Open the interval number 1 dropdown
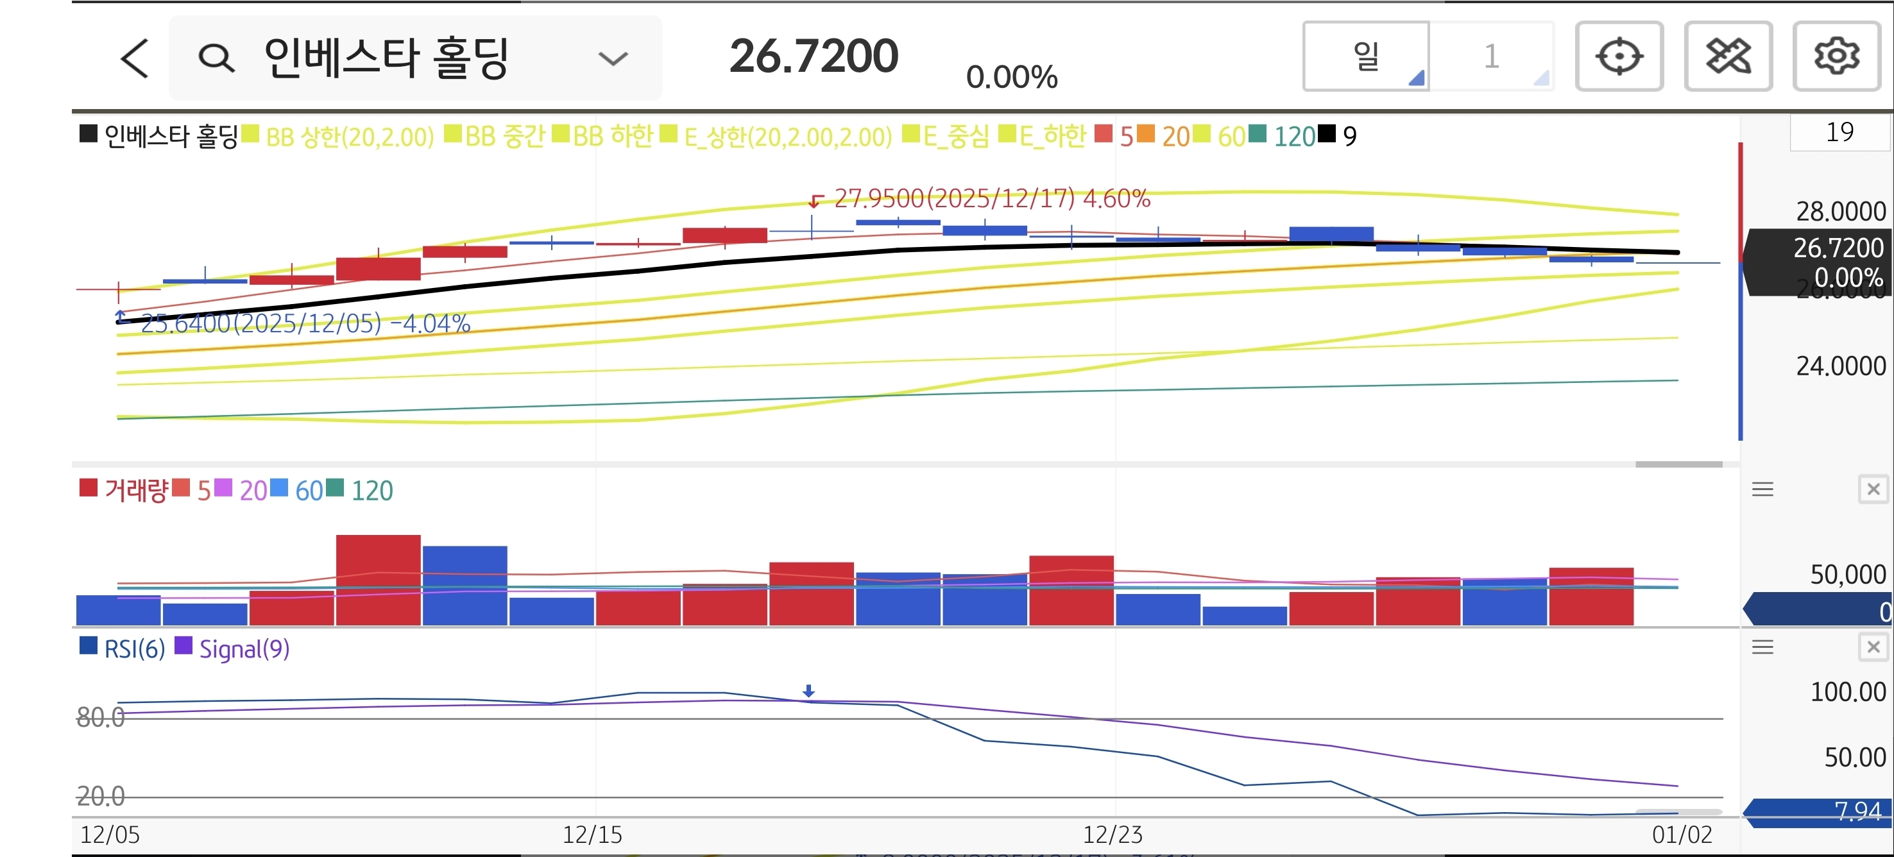Viewport: 1894px width, 857px height. [x=1491, y=56]
